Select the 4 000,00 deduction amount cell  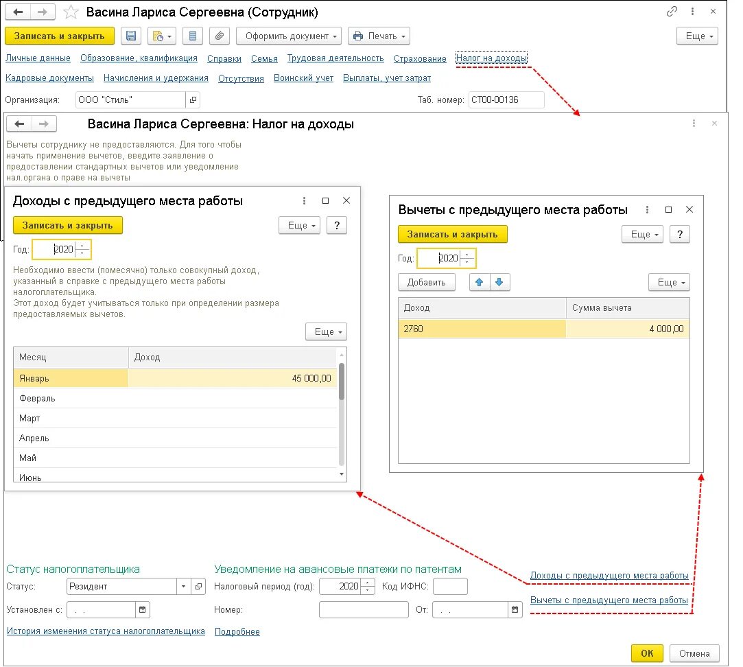click(628, 329)
